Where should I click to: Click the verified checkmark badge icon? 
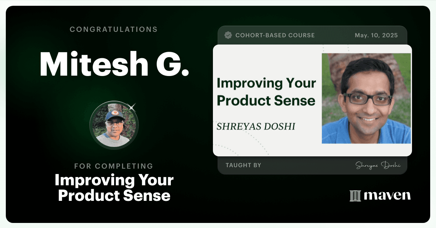coord(228,35)
